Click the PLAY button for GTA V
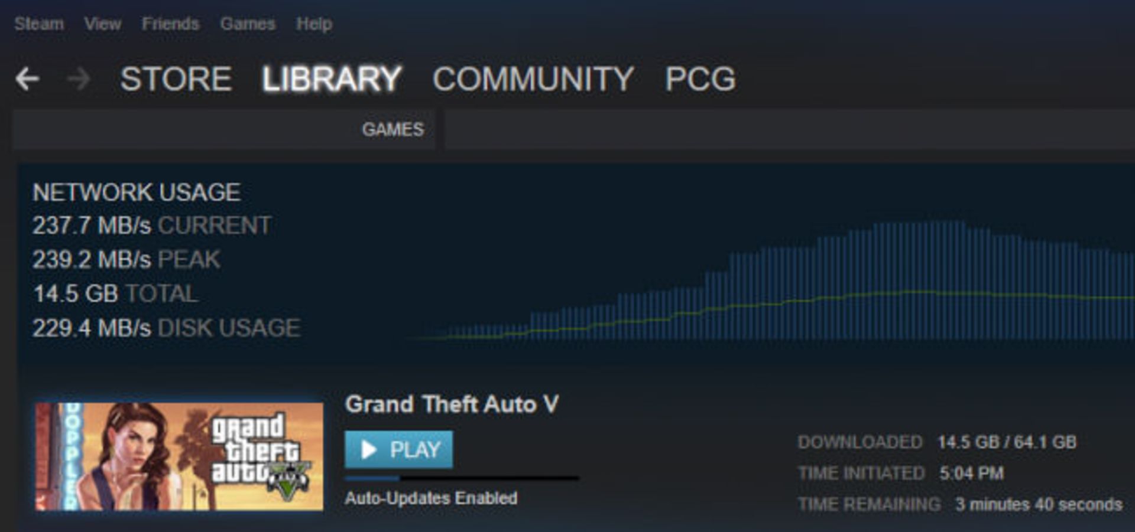 pyautogui.click(x=399, y=449)
